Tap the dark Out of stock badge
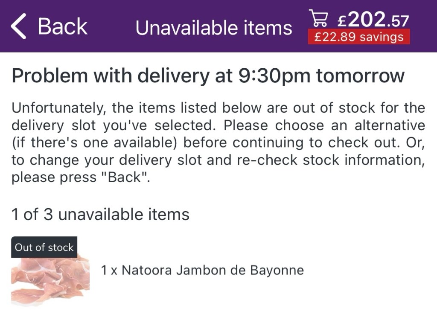 click(44, 247)
